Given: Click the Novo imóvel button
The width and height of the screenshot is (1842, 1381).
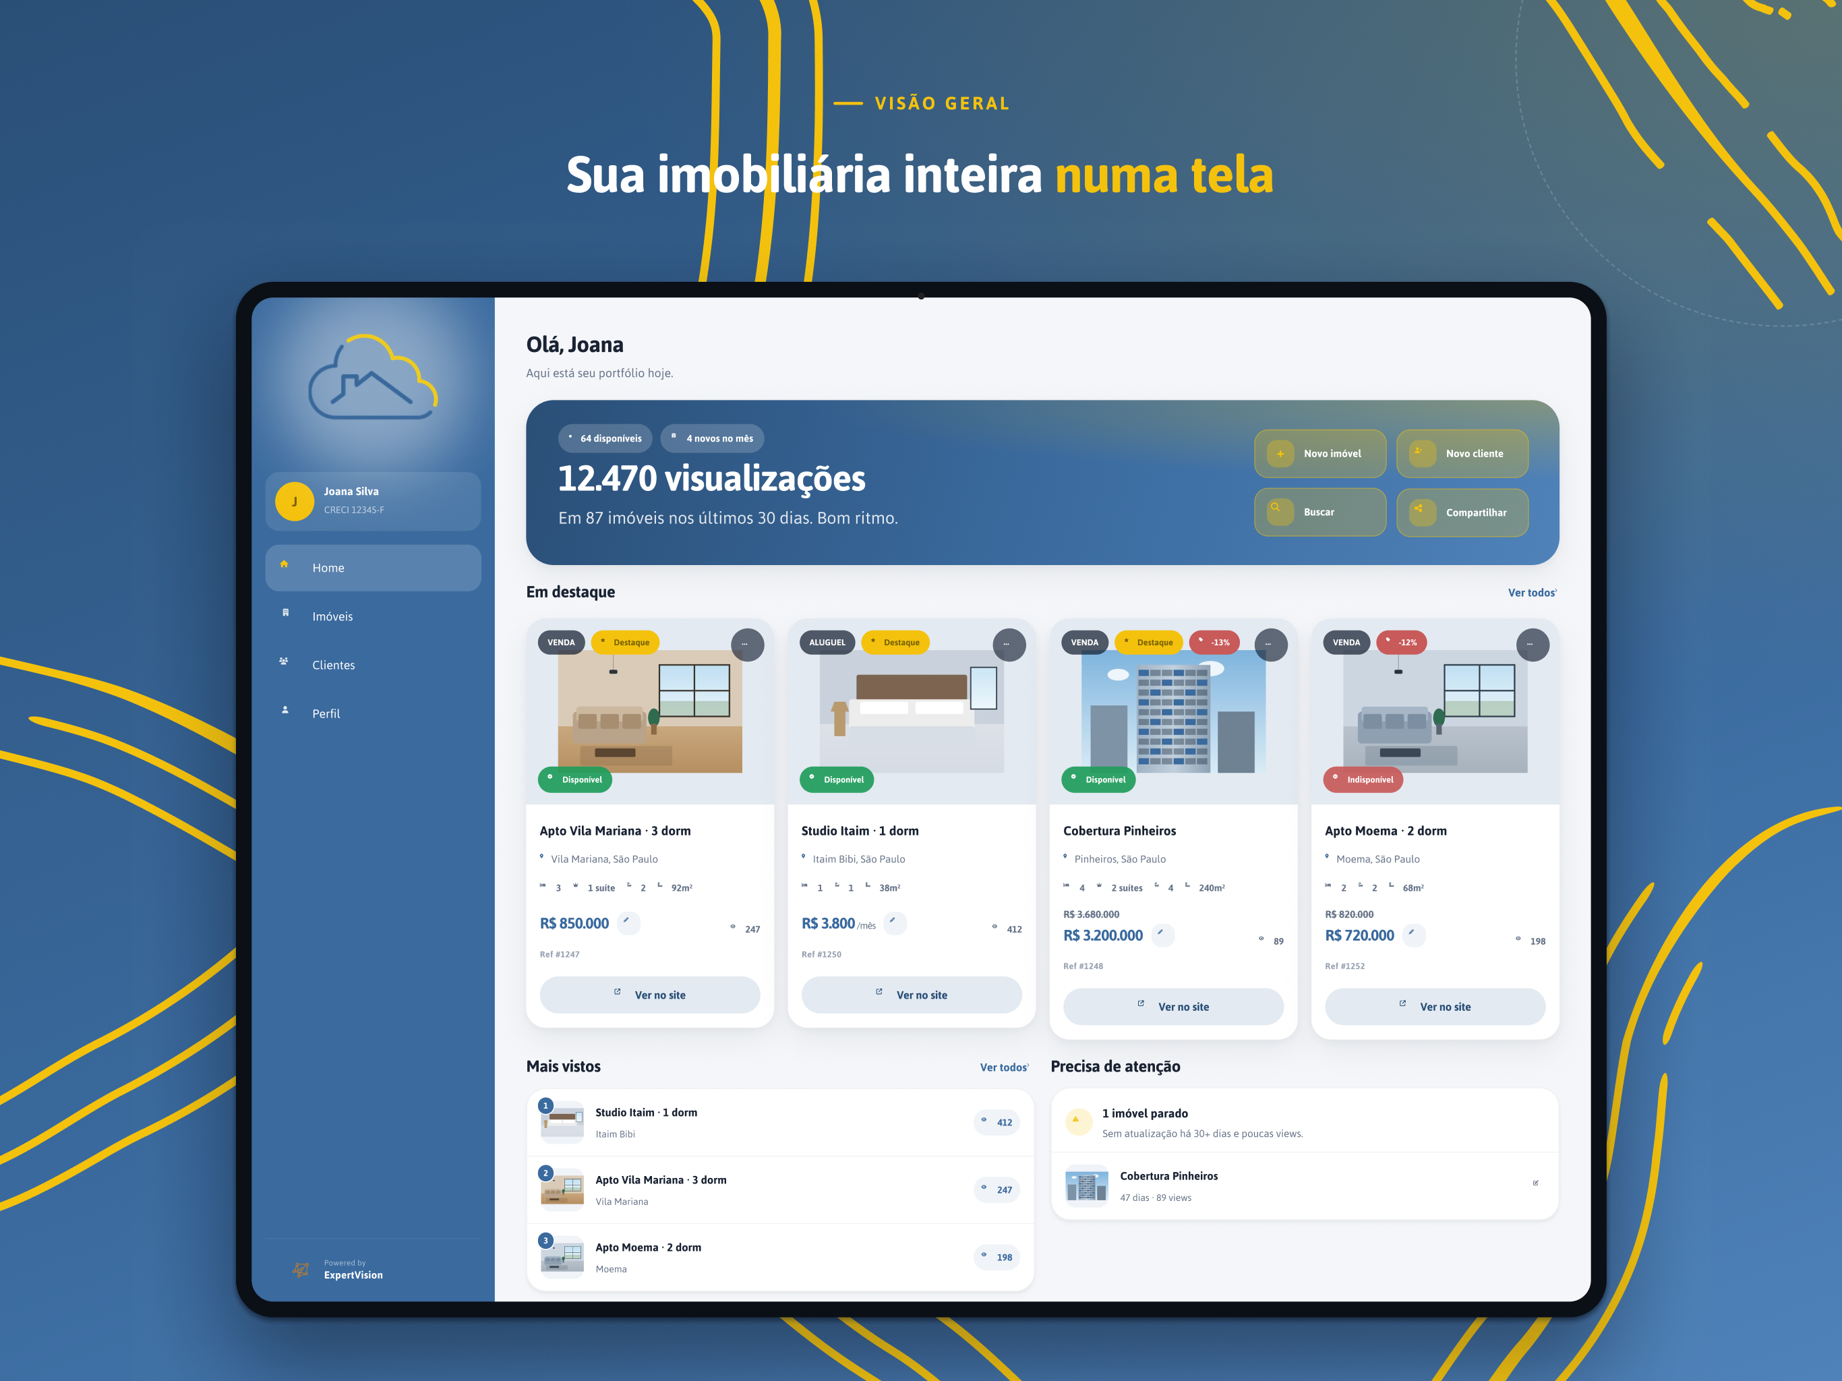Looking at the screenshot, I should click(x=1320, y=454).
